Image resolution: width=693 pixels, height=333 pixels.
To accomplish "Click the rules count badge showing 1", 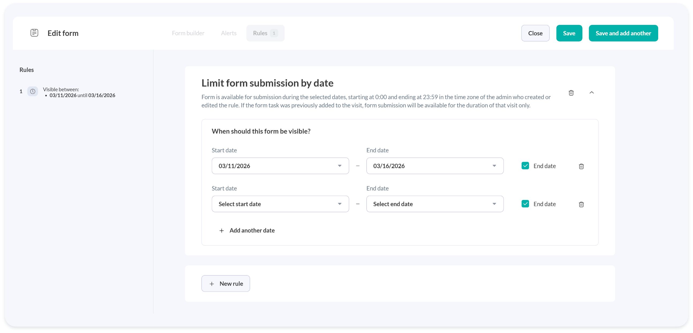I will pyautogui.click(x=274, y=33).
